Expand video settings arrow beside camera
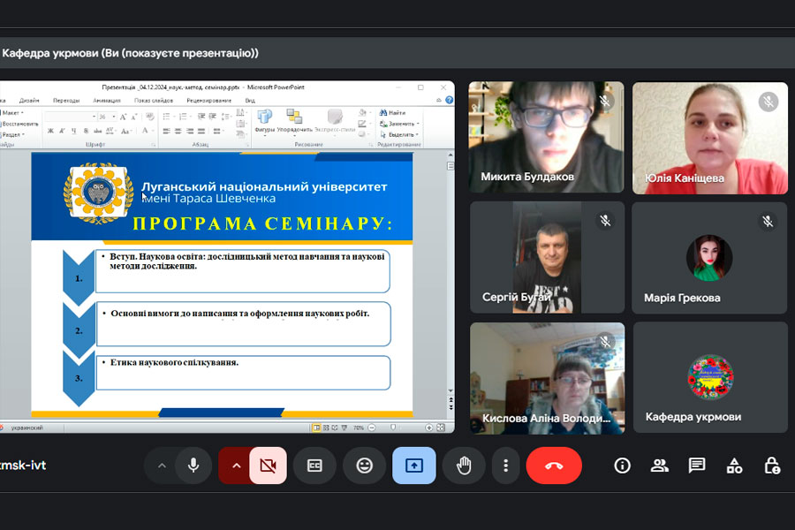The height and width of the screenshot is (530, 795). [x=236, y=466]
